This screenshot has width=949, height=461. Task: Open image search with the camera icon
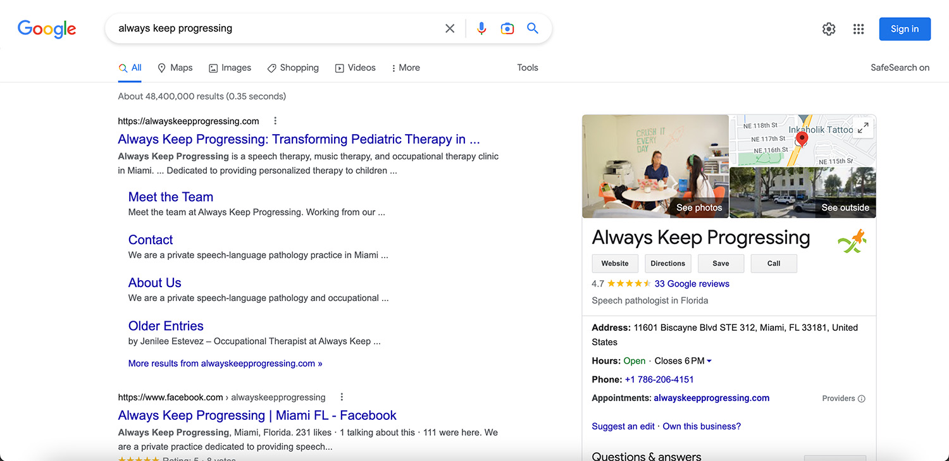click(x=507, y=28)
